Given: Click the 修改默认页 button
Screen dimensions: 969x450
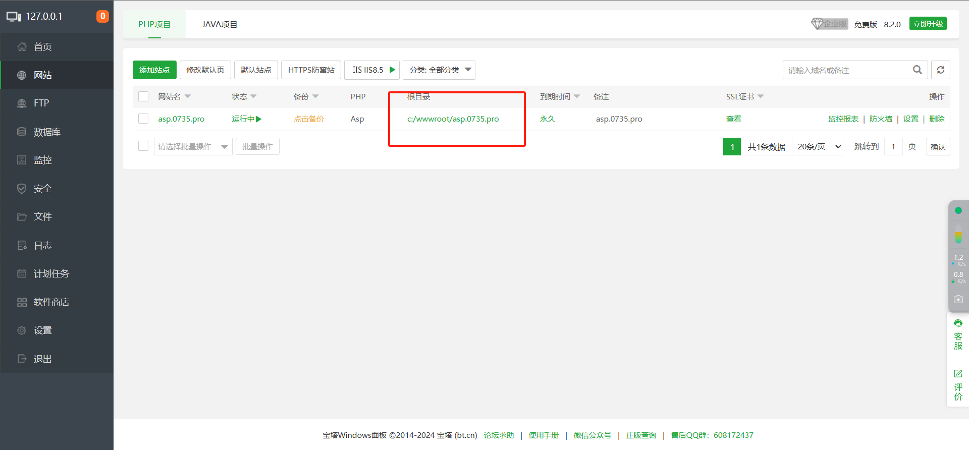Looking at the screenshot, I should point(205,70).
